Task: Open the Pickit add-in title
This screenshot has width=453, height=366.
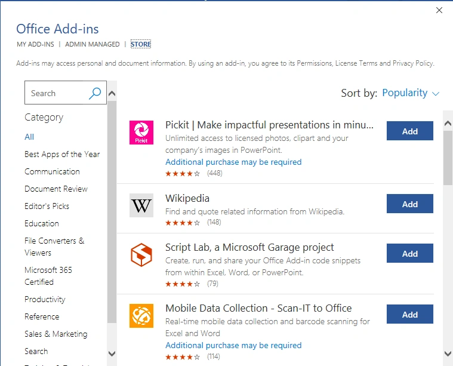Action: 269,125
